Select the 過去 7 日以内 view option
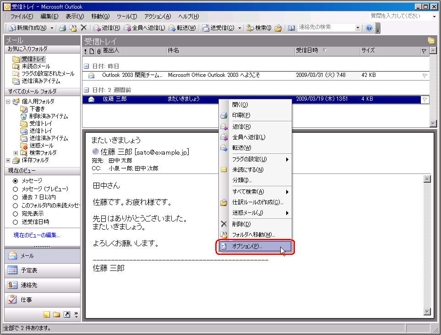This screenshot has width=441, height=335. (16, 197)
